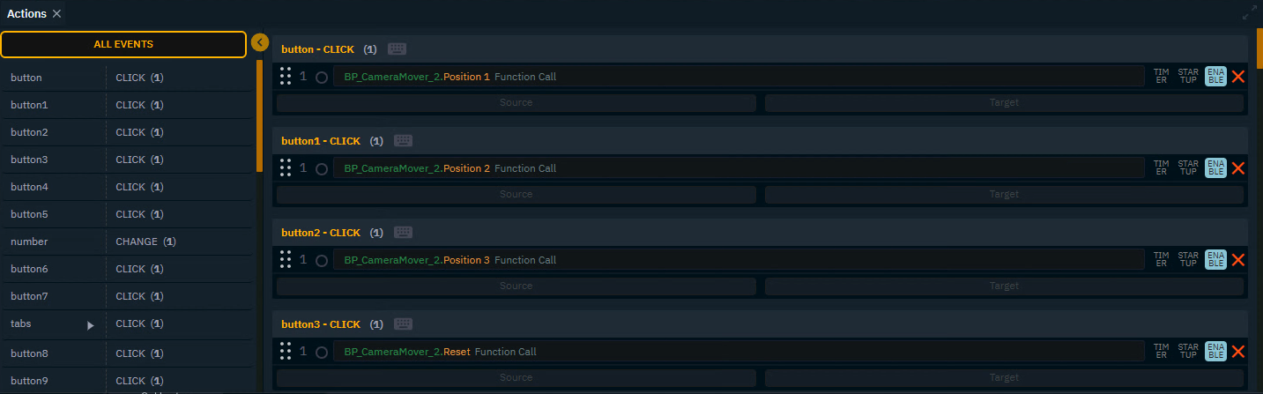Click keyboard shortcut icon for button - CLICK

pos(397,49)
